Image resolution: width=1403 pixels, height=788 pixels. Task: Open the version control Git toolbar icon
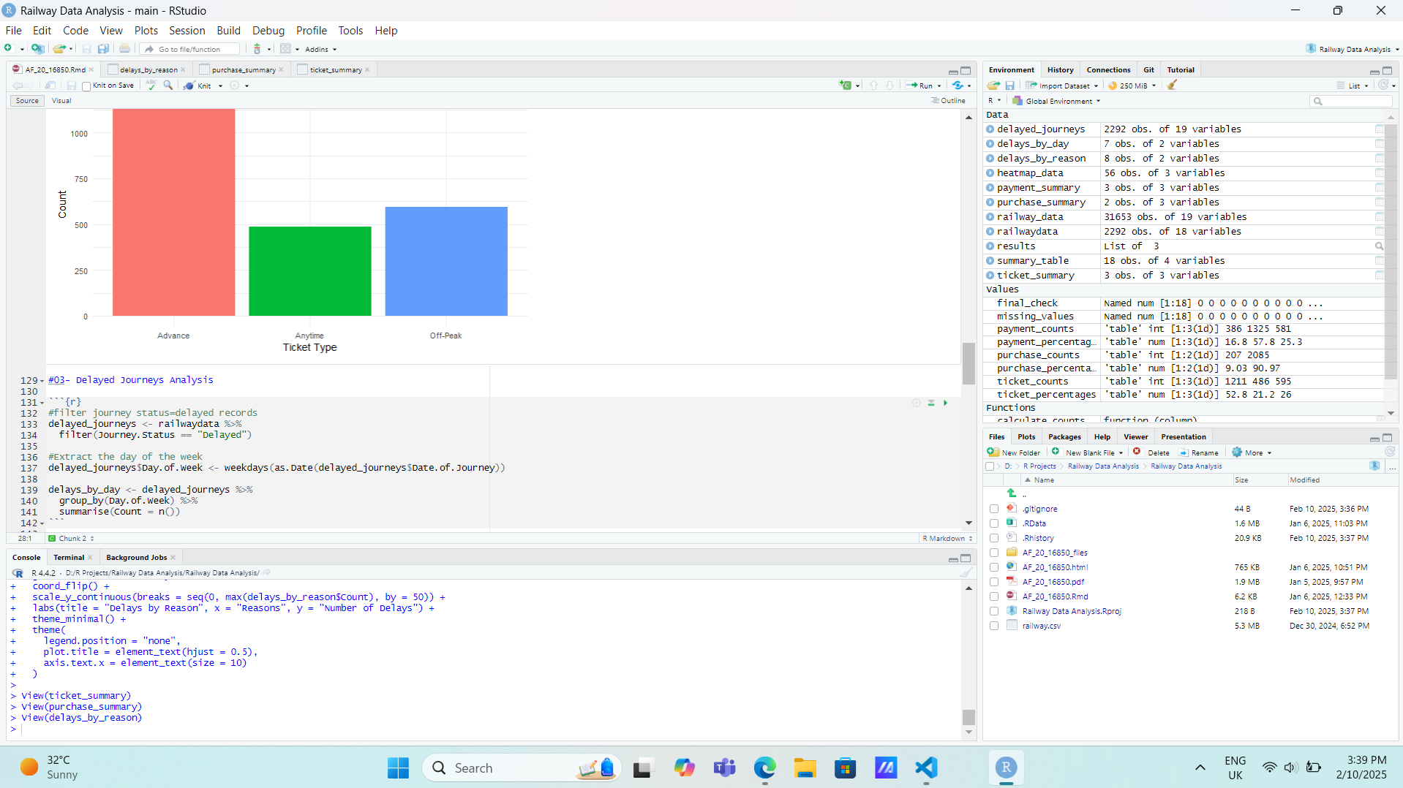[257, 49]
